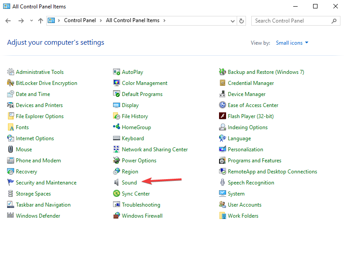The height and width of the screenshot is (261, 344).
Task: Click the Refresh button in address bar
Action: [x=241, y=21]
